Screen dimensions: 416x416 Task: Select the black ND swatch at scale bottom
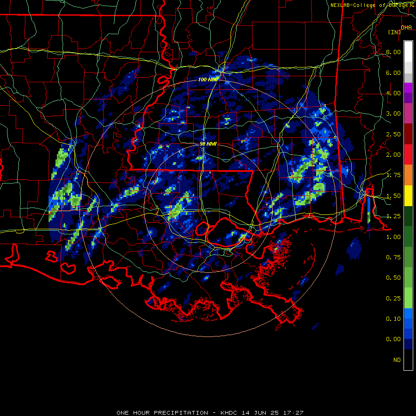coord(408,360)
